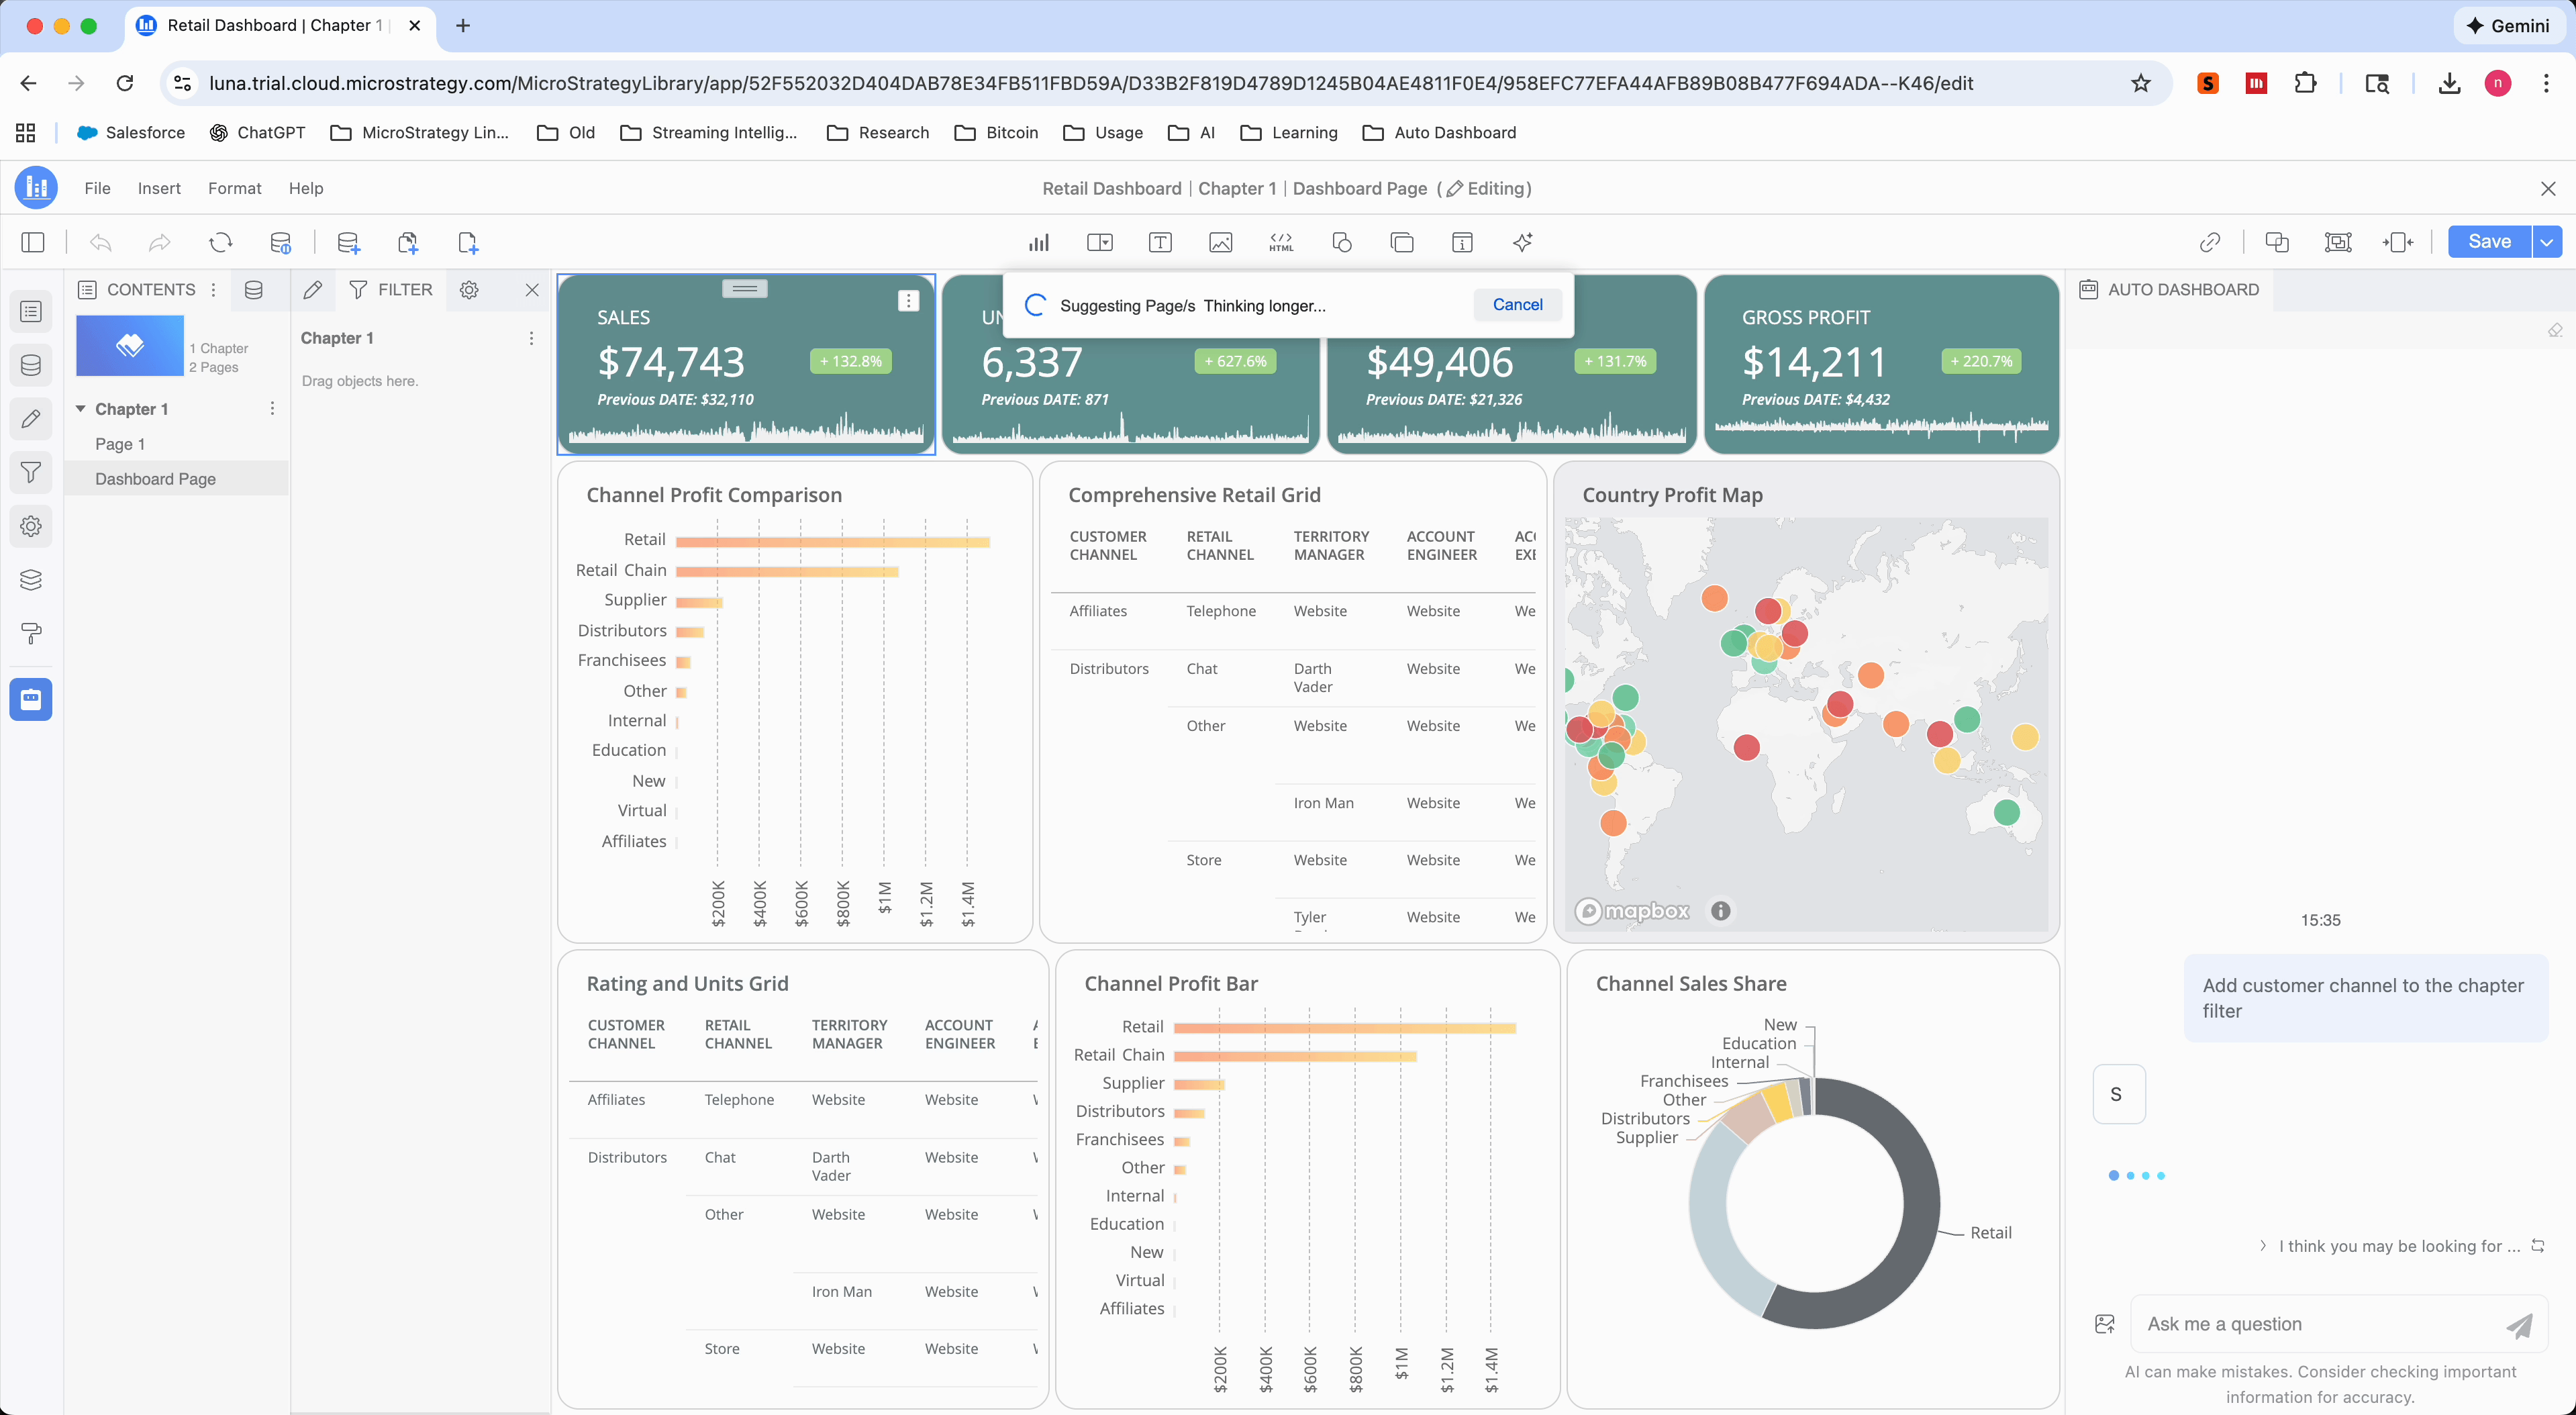Click the AI sparkle assistant icon

coord(1522,242)
